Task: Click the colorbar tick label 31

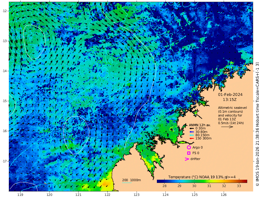Action: click(209, 186)
